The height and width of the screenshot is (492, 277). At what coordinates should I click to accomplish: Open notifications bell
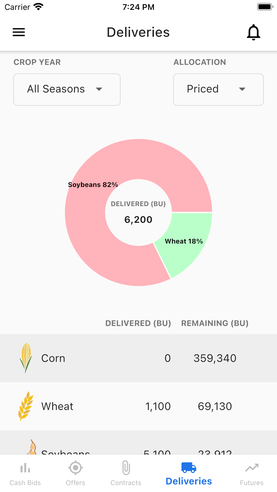tap(253, 32)
